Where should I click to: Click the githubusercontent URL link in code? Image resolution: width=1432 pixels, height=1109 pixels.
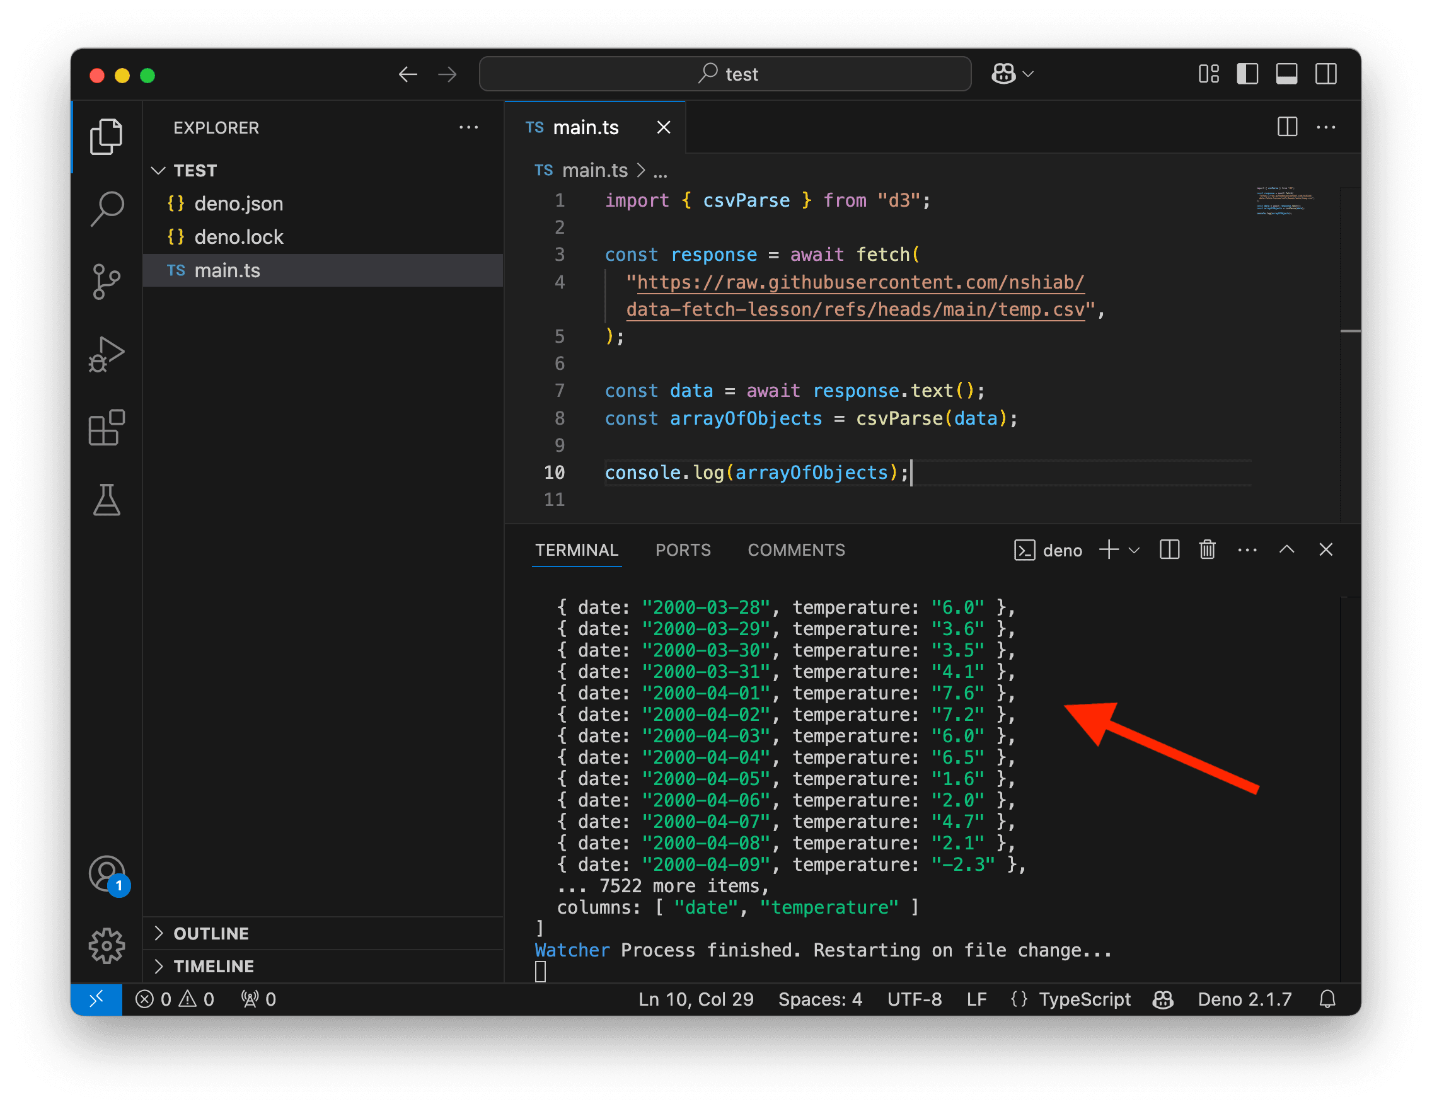pos(856,296)
